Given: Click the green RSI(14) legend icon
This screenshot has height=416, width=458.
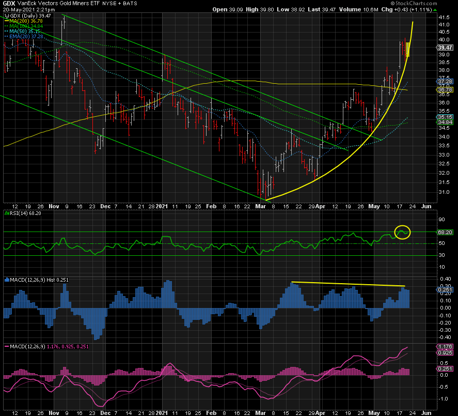Looking at the screenshot, I should click(x=7, y=213).
